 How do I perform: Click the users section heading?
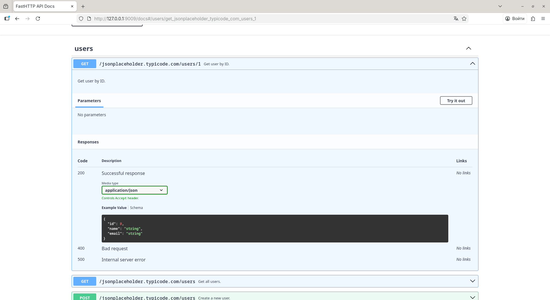pyautogui.click(x=84, y=49)
